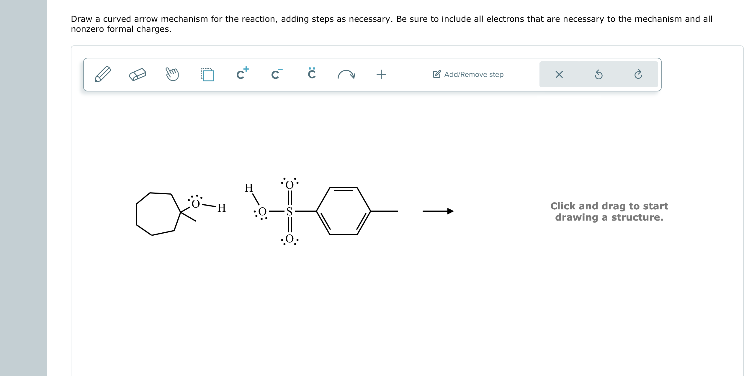Activate the curved arrow tool
The image size is (749, 376).
coord(347,74)
